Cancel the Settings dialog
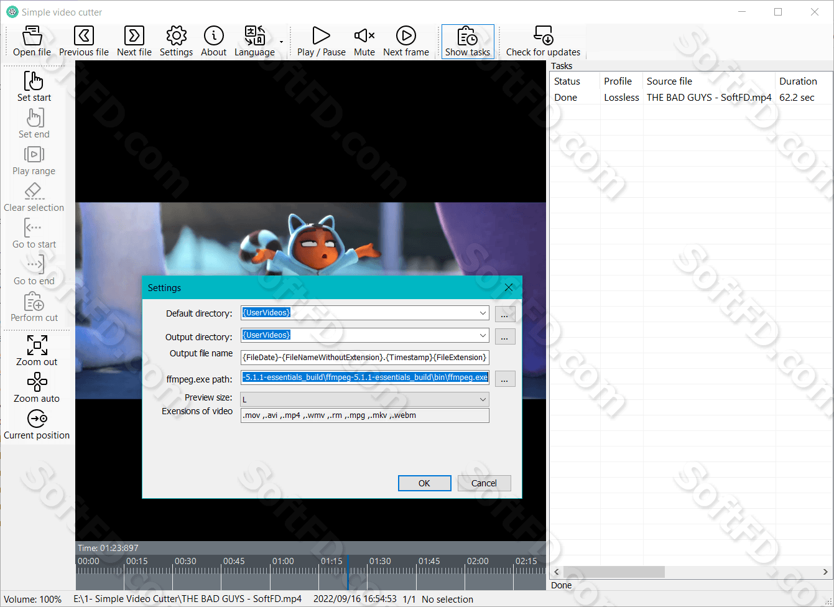Image resolution: width=834 pixels, height=607 pixels. point(484,483)
